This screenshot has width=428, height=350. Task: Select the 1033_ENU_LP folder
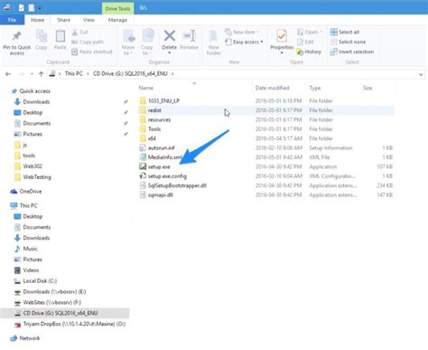[163, 100]
